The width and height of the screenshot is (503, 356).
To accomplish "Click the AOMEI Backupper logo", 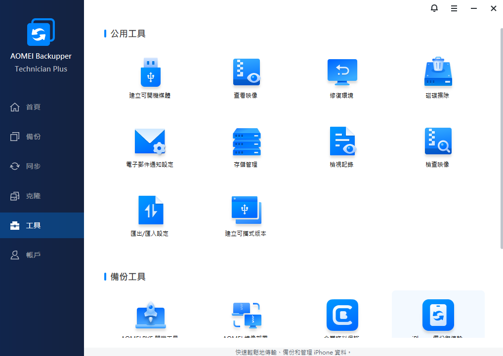I will (x=41, y=32).
